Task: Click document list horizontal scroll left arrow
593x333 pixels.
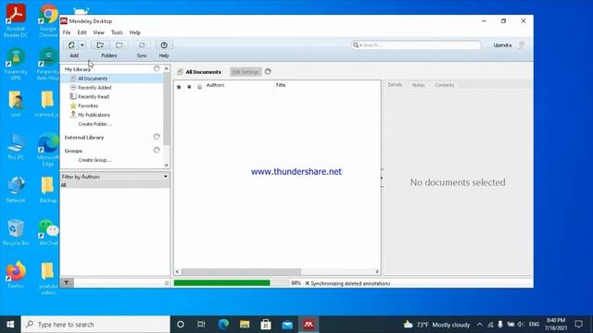Action: [177, 271]
